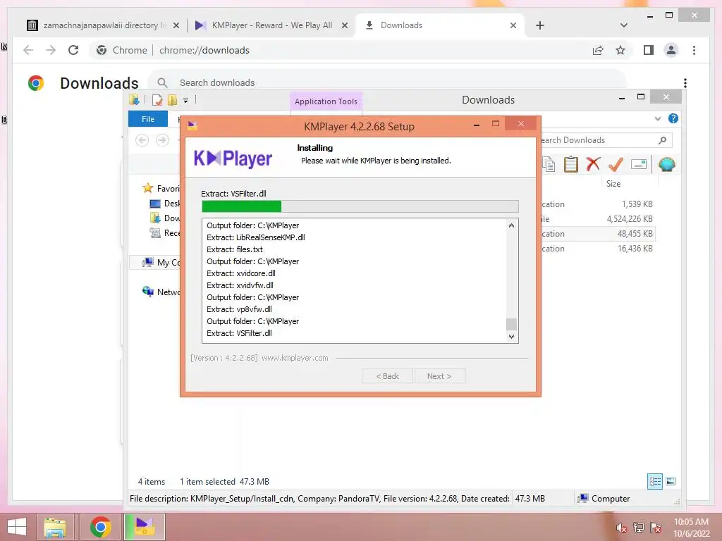Select My Computer in navigation pane
Screen dimensions: 722x541
pyautogui.click(x=161, y=262)
